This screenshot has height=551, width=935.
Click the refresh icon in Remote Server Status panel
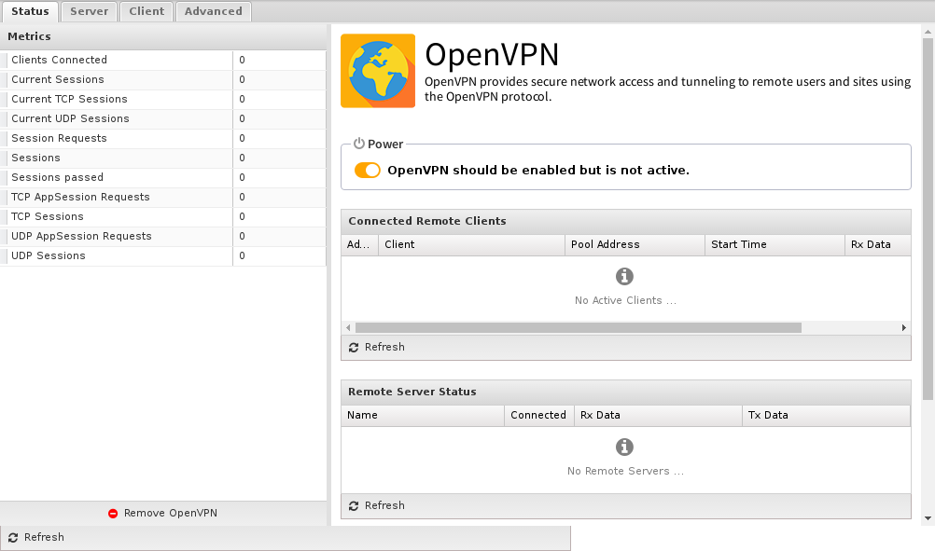tap(354, 505)
